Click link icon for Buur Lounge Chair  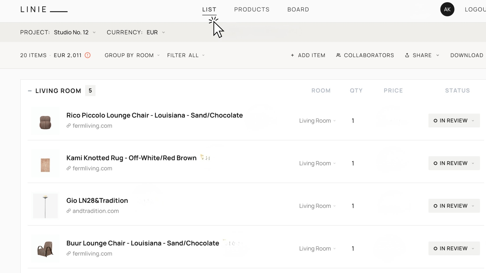point(69,254)
